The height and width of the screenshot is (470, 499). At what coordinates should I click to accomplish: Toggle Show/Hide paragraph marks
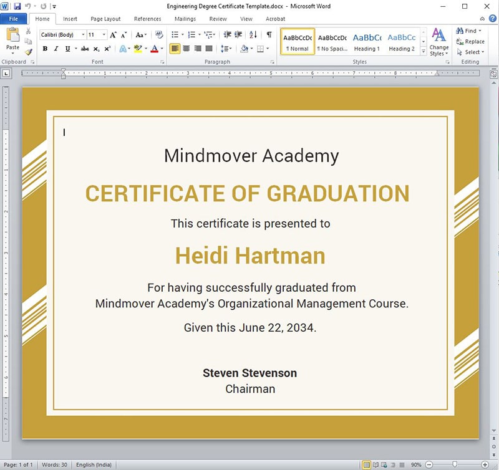tap(269, 35)
